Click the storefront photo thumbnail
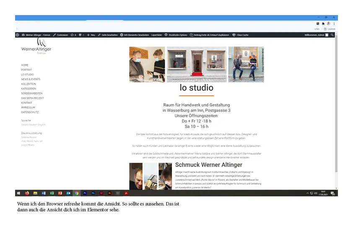353x249 pixels. pyautogui.click(x=197, y=64)
